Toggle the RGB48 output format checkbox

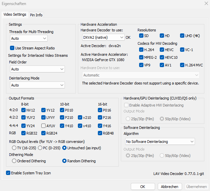pyautogui.click(x=100, y=134)
